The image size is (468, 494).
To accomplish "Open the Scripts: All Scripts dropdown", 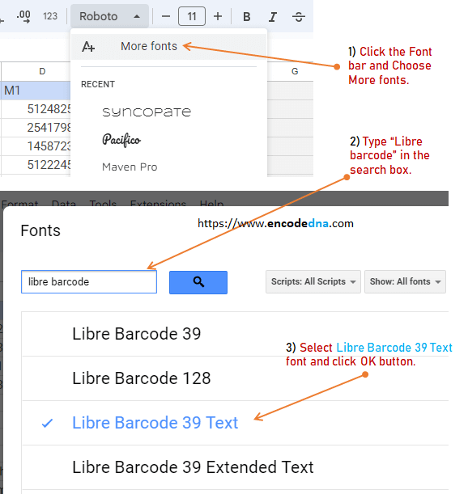I will [313, 281].
